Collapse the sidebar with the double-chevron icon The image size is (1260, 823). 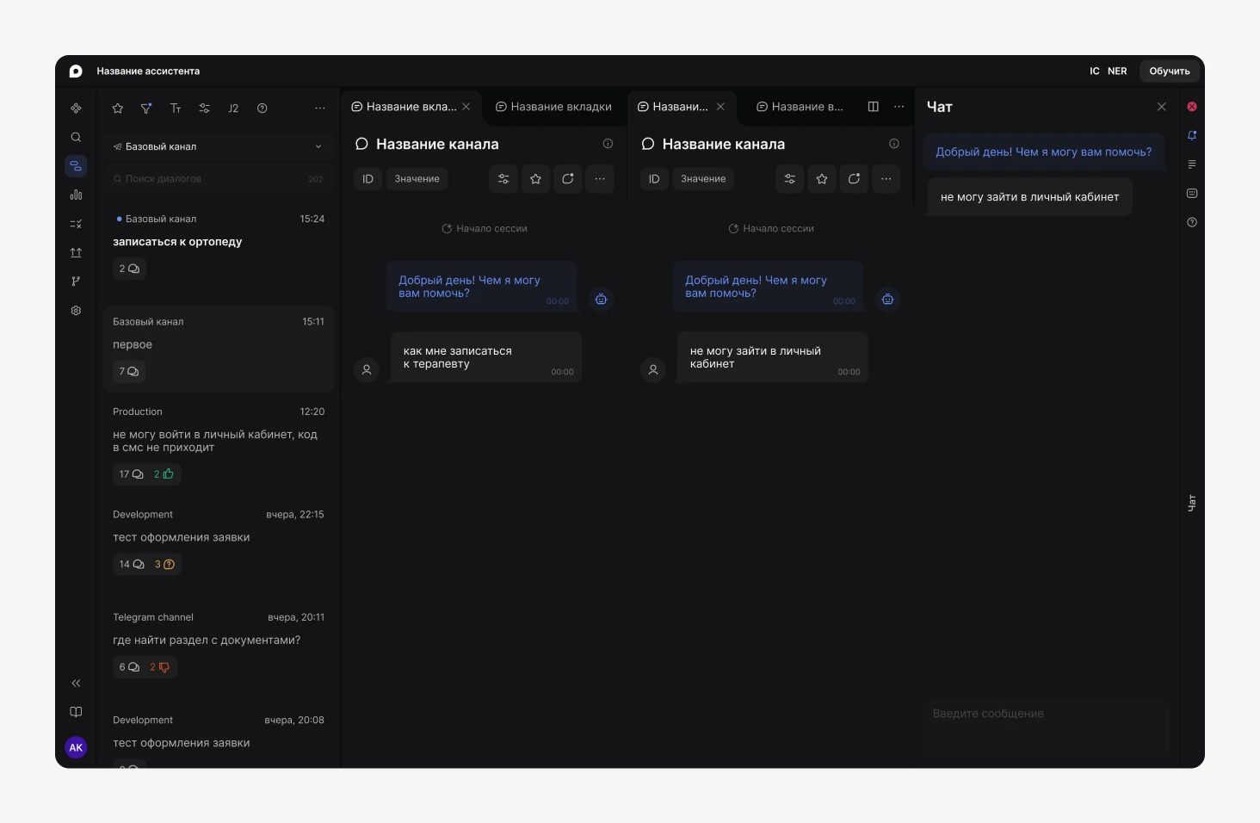(x=76, y=683)
